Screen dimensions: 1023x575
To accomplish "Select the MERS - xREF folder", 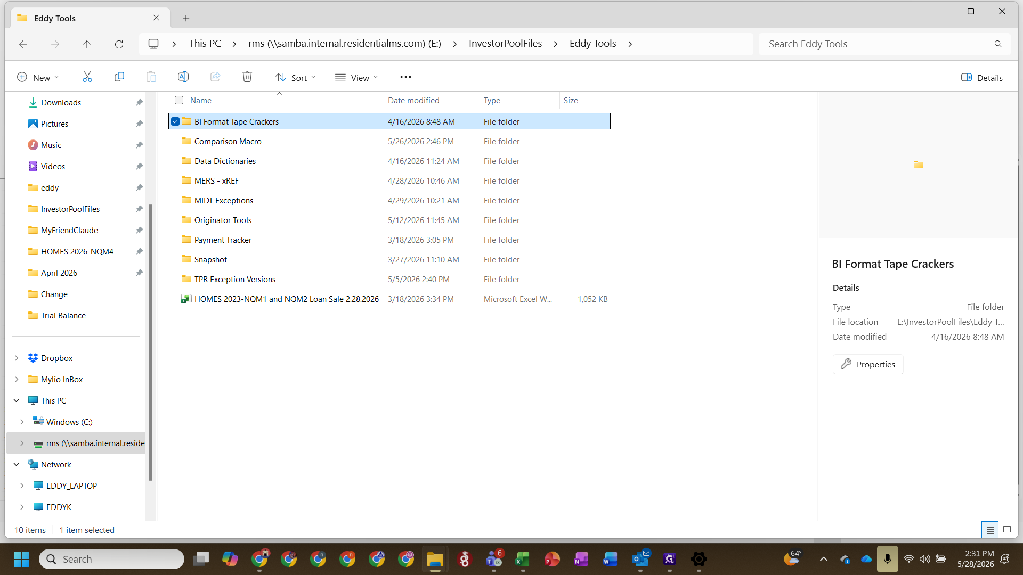I will (x=389, y=180).
